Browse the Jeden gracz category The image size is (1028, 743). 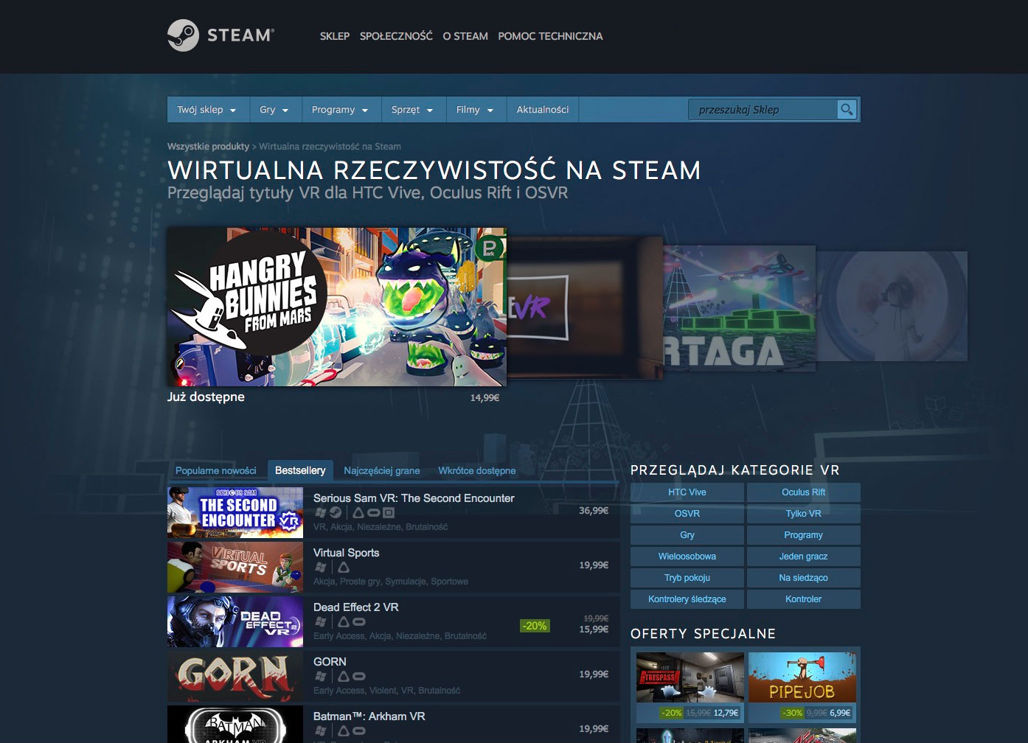804,557
